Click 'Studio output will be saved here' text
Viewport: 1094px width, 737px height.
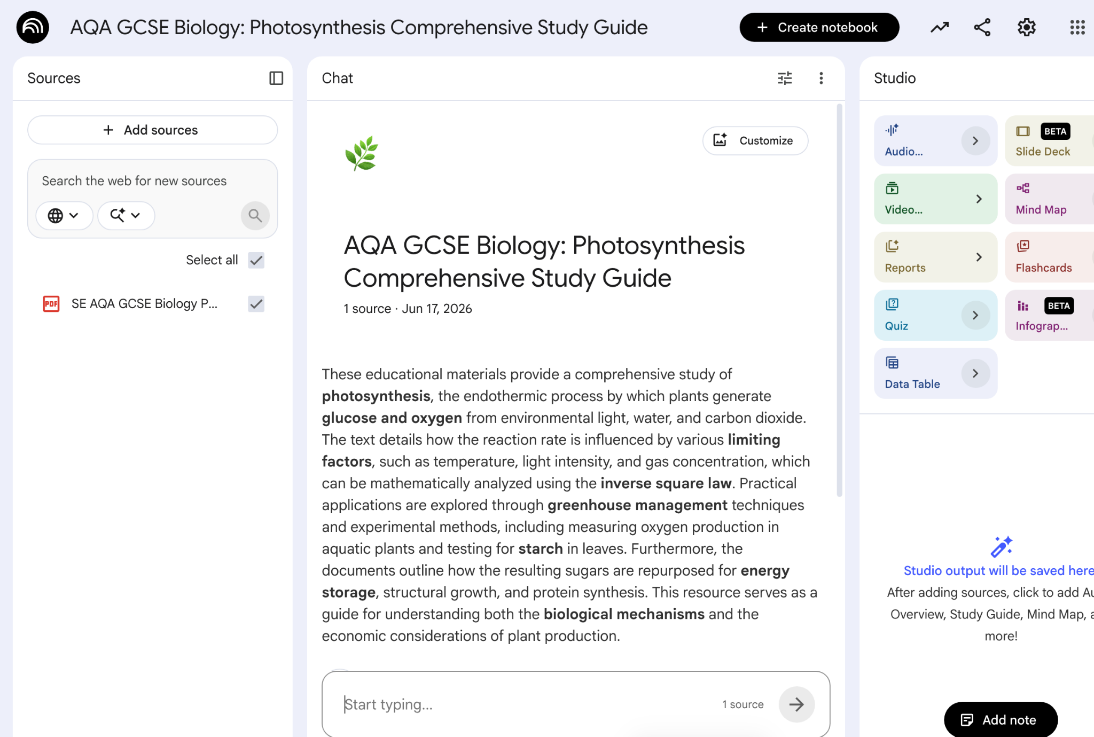tap(998, 570)
